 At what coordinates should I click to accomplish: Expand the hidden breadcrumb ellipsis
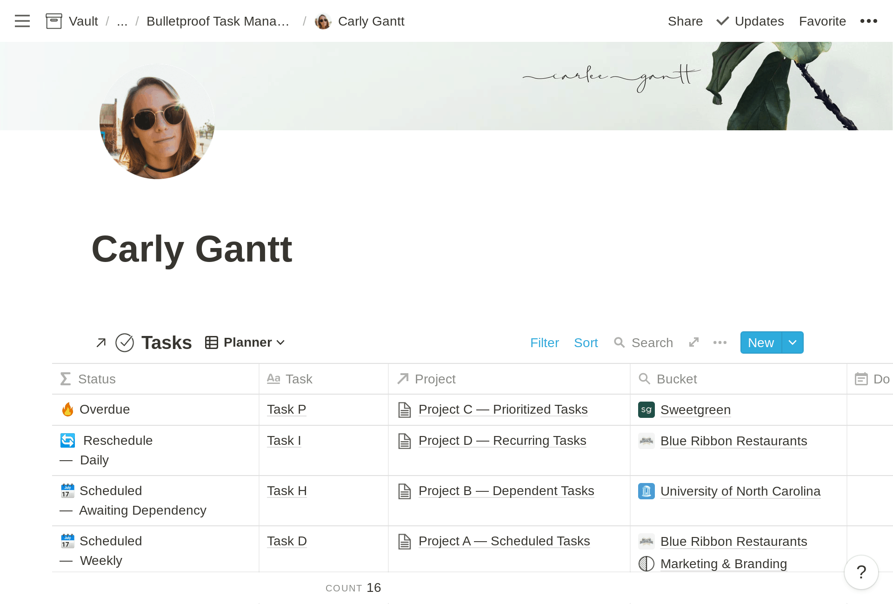pyautogui.click(x=122, y=21)
